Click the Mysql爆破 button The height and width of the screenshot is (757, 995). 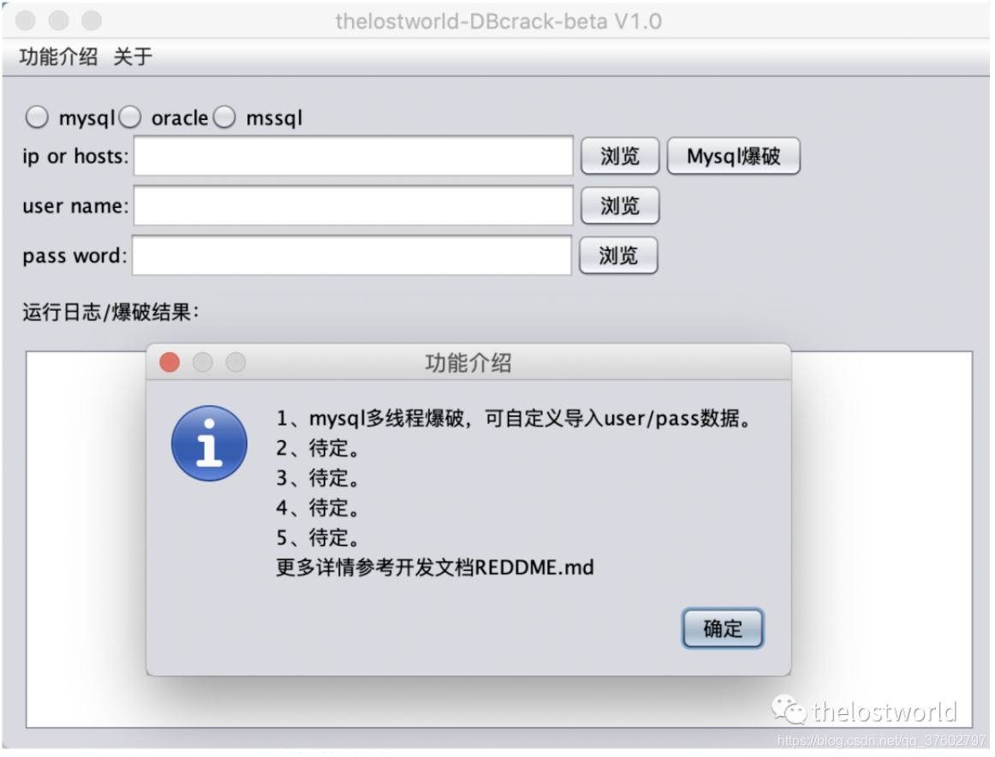pos(734,156)
